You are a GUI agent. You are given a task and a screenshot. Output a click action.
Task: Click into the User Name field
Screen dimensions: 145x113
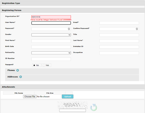coord(51,23)
